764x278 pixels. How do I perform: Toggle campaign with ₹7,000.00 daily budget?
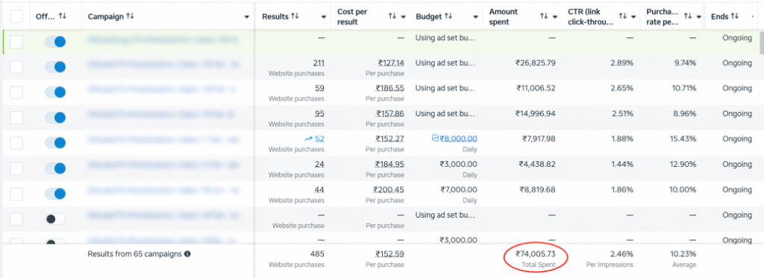[x=55, y=193]
